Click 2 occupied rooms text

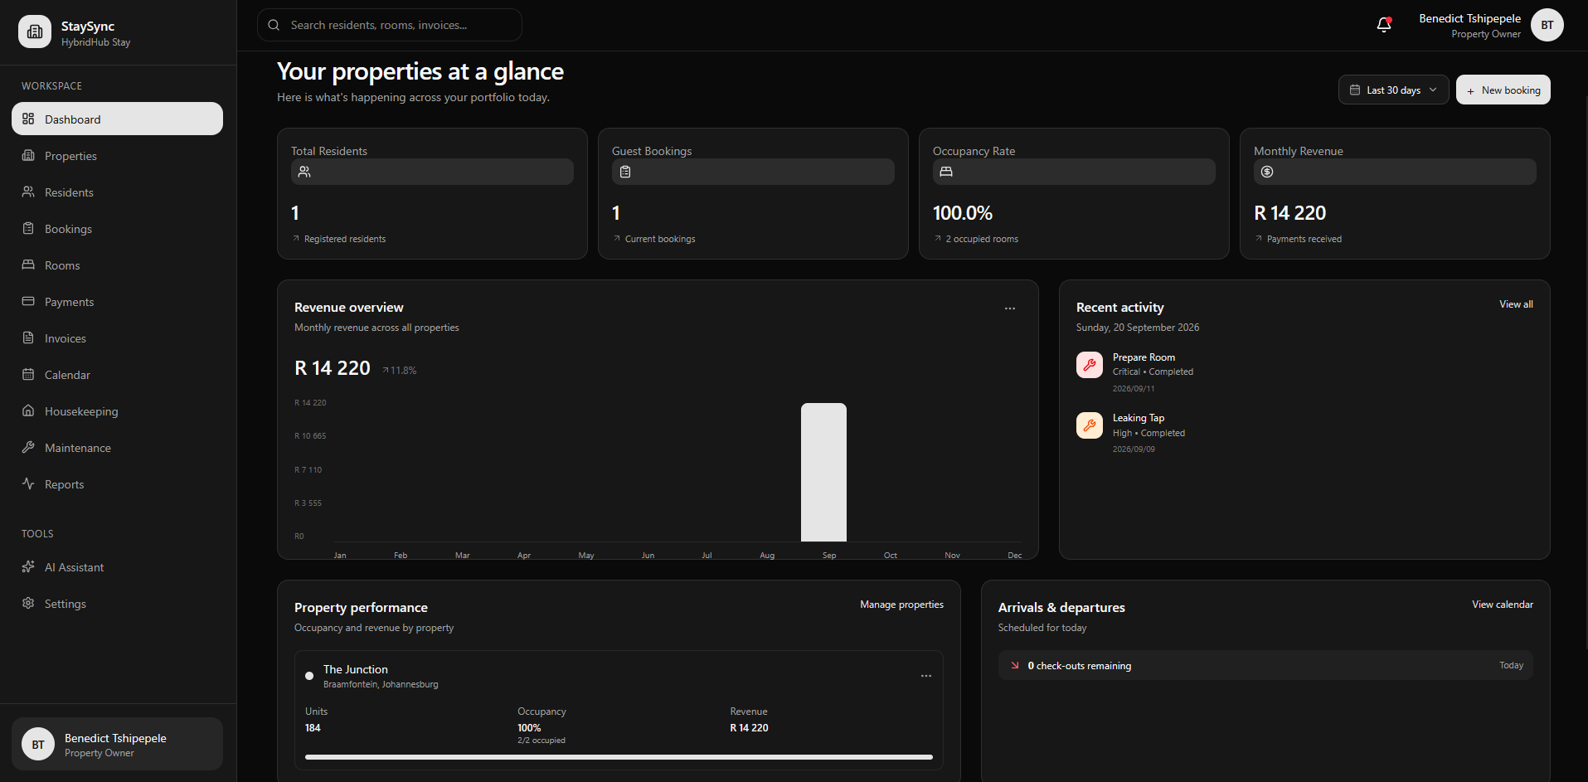tap(982, 239)
